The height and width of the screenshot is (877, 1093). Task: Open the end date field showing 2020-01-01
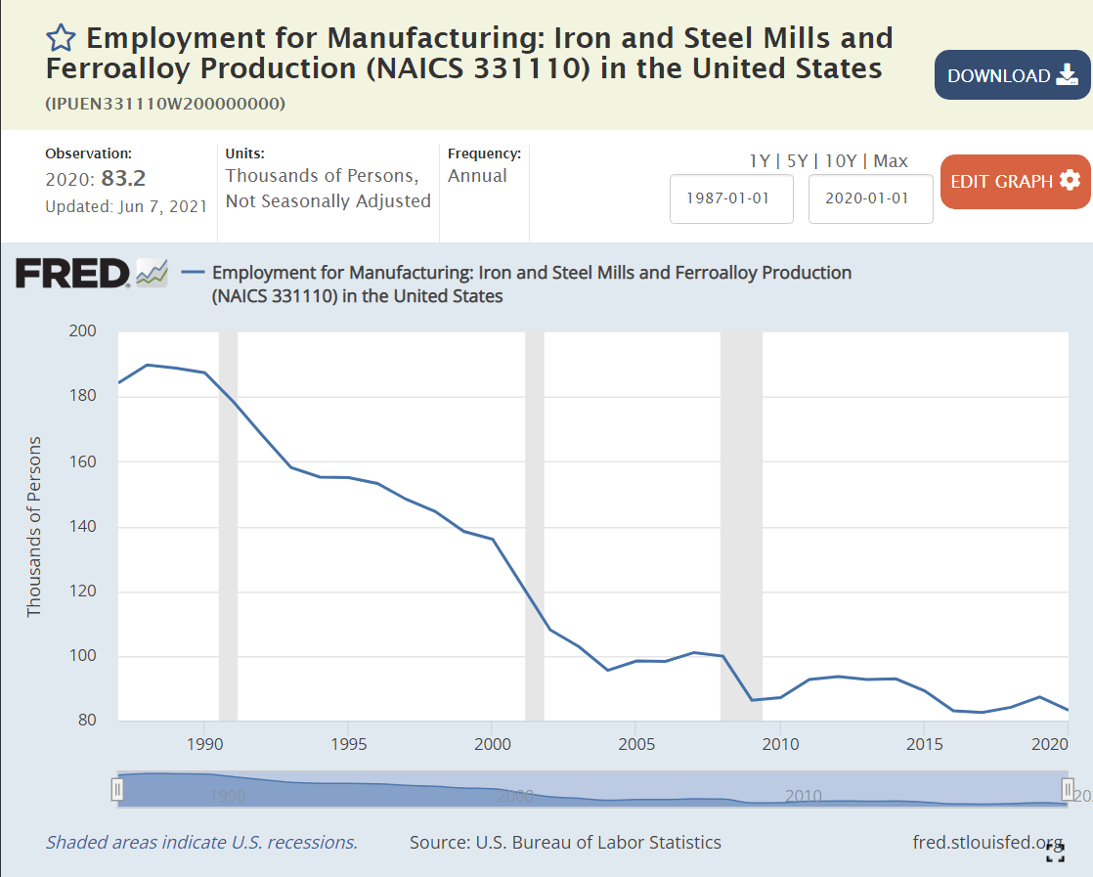coord(870,198)
